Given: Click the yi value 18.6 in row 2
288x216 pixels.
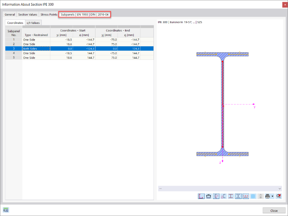Looking at the screenshot, I should pyautogui.click(x=61, y=44).
